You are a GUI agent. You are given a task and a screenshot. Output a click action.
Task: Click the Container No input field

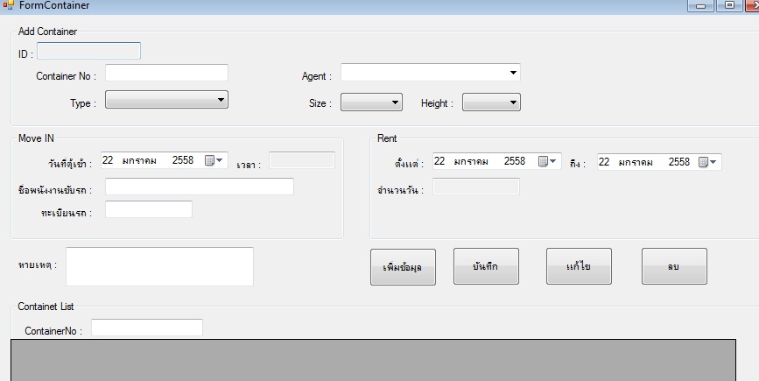point(166,73)
